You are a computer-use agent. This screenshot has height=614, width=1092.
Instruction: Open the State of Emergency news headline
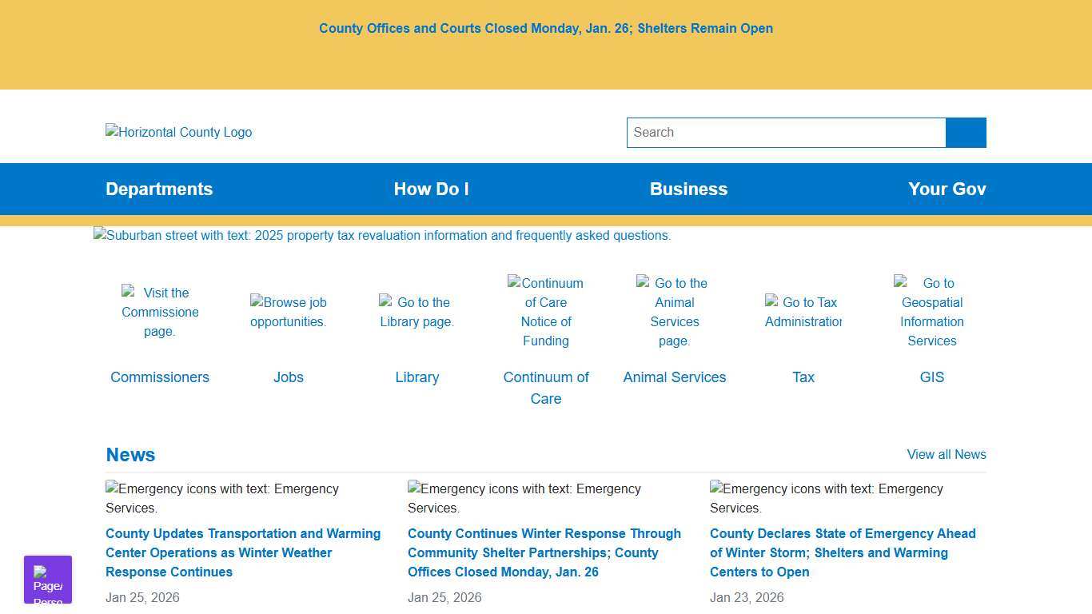point(843,552)
